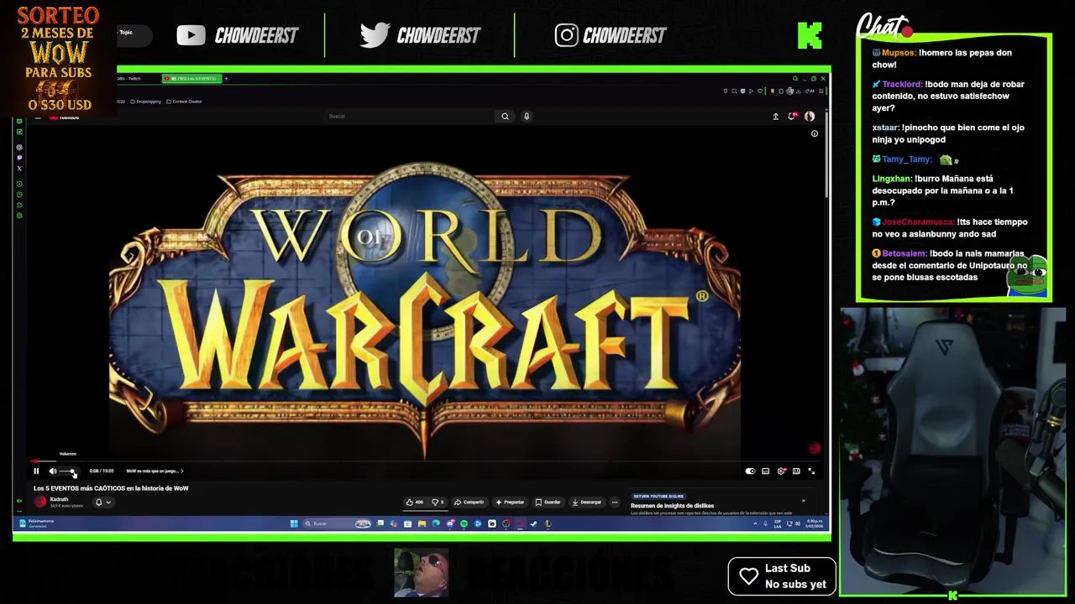Image resolution: width=1075 pixels, height=604 pixels.
Task: Open the YouTube notifications bell
Action: tap(791, 117)
